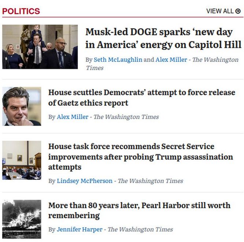
Task: Click the Pearl Harbor black-and-white thumbnail
Action: (x=22, y=219)
